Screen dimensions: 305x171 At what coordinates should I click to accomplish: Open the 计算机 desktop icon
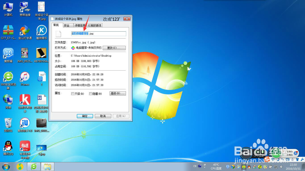pyautogui.click(x=8, y=9)
